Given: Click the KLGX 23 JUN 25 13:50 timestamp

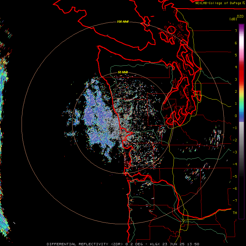Looking at the screenshot, I should pos(175,244).
